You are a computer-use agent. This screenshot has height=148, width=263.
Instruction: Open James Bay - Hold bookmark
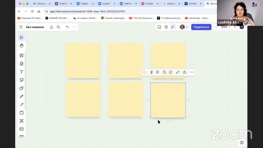197,18
